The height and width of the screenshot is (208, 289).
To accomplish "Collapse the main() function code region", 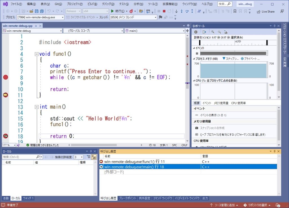I will (x=37, y=107).
